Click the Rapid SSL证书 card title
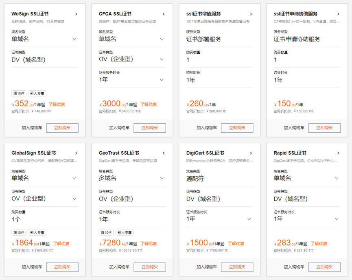Image resolution: width=352 pixels, height=280 pixels. pos(290,153)
